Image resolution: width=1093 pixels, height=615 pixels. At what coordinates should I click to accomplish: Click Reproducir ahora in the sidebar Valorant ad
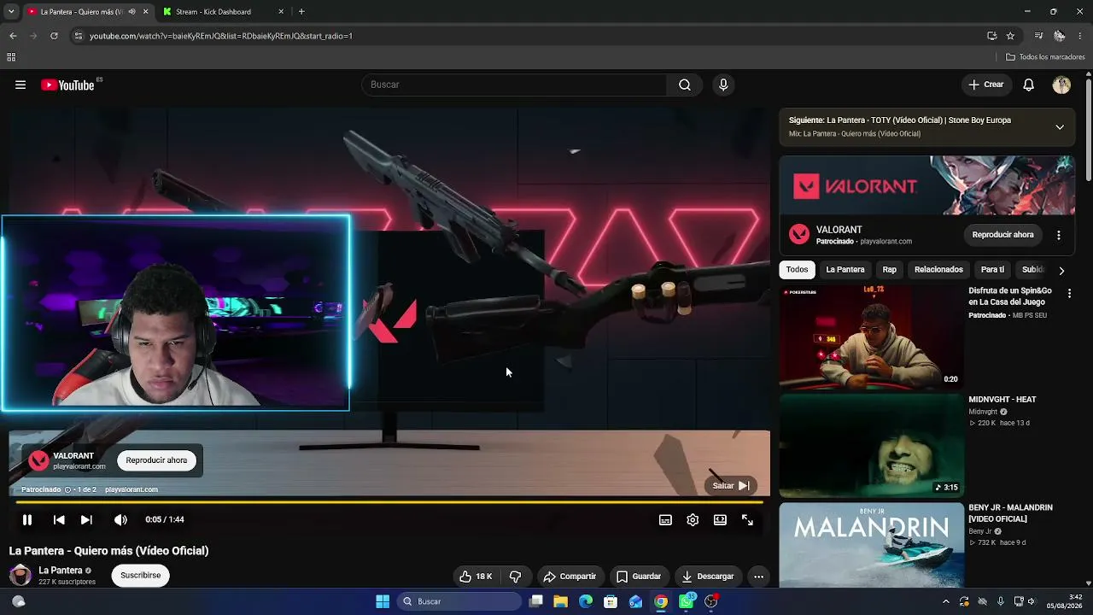(1002, 235)
